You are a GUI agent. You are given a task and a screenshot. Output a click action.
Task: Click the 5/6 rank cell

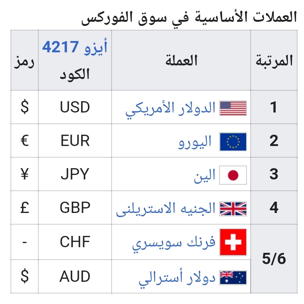tap(274, 259)
